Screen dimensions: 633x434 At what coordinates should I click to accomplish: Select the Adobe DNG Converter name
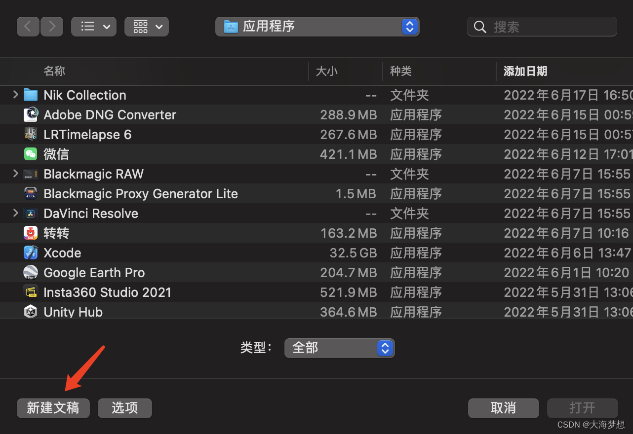tap(110, 115)
